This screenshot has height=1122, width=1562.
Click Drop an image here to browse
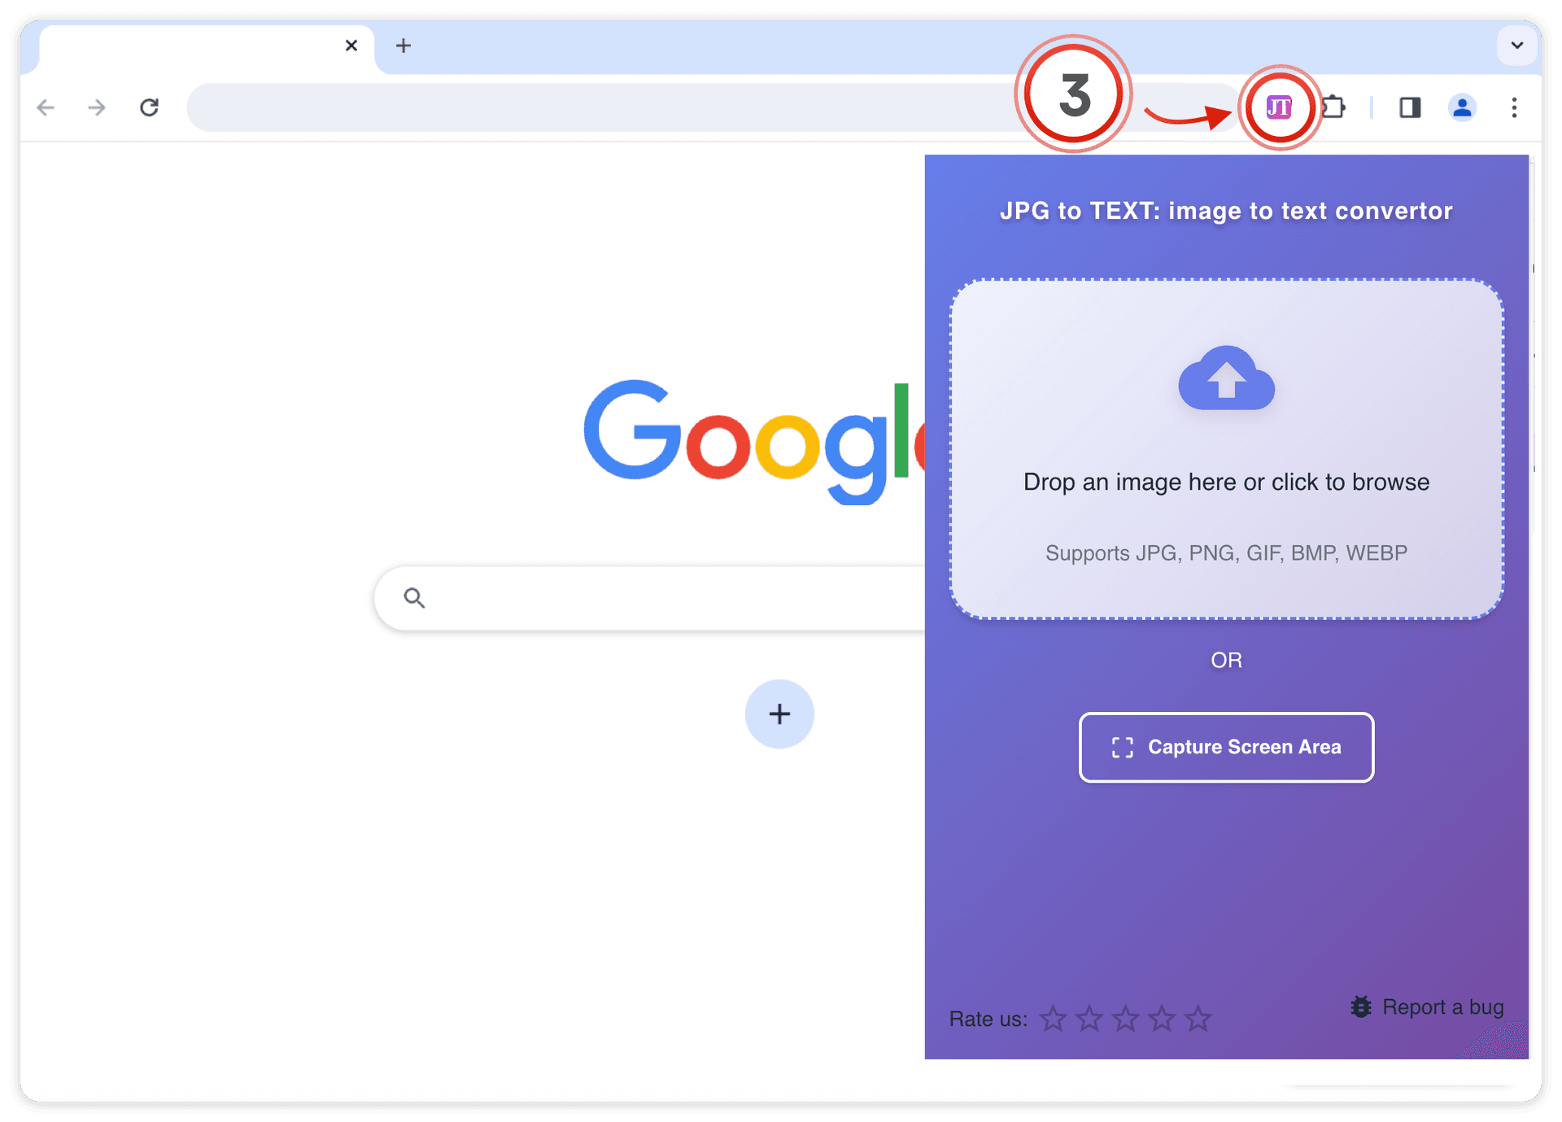coord(1226,482)
